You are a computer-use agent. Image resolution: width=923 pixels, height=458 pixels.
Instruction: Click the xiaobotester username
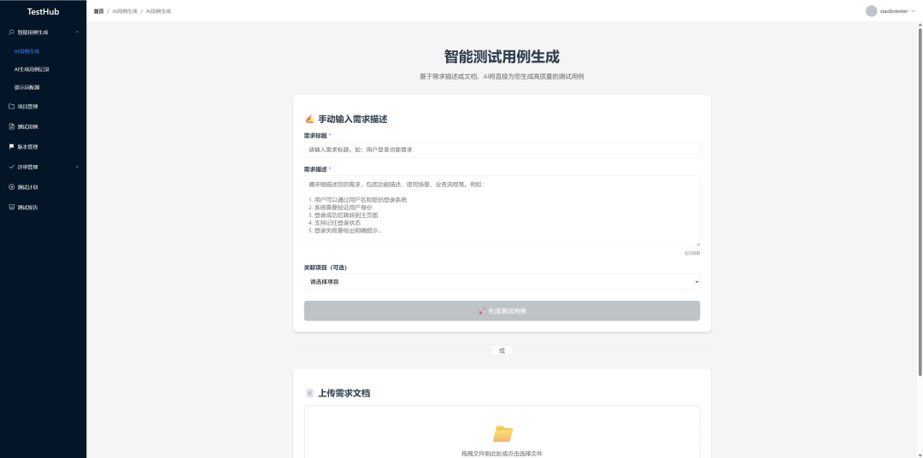(894, 11)
